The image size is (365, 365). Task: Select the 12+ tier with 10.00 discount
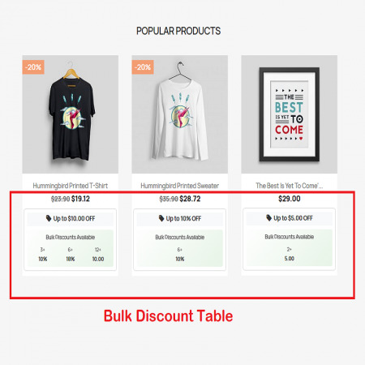[x=98, y=254]
